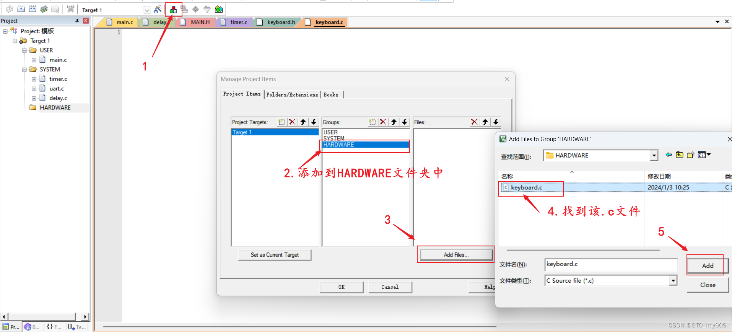The height and width of the screenshot is (332, 732).
Task: Move target down in Project Targets header
Action: coord(314,122)
